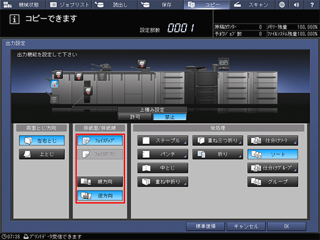Viewport: 320px width, 240px height.
Task: Choose 順方向 output order
Action: tap(100, 182)
